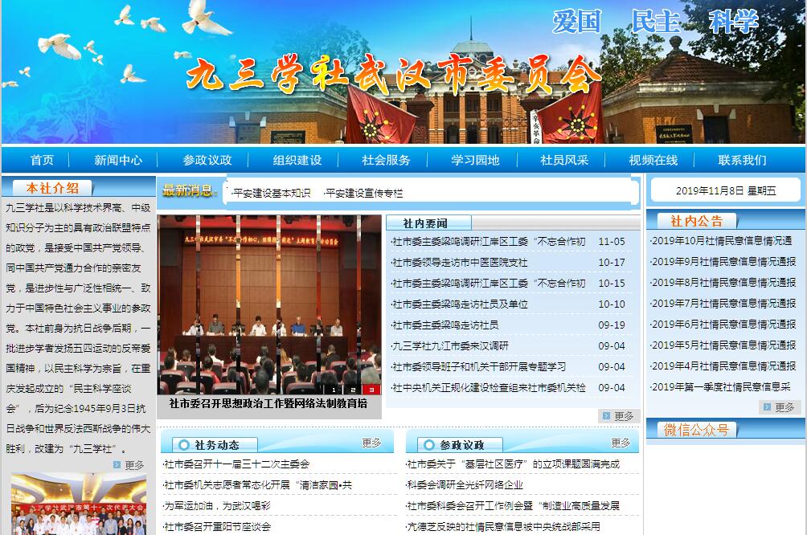Show slide 1 in the photo slideshow
Screen dimensions: 807x535
(x=334, y=390)
